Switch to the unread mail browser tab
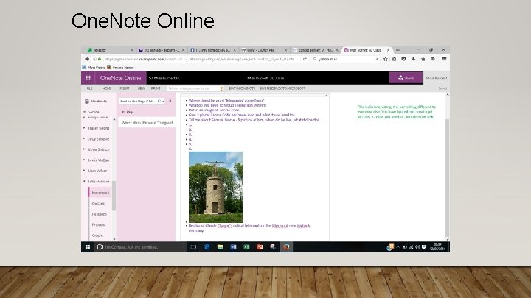This screenshot has width=531, height=298. [162, 50]
